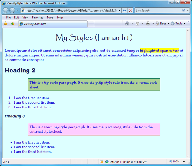Click the popup blocker status bar icon
Screen dimensions: 192x166
(101, 162)
